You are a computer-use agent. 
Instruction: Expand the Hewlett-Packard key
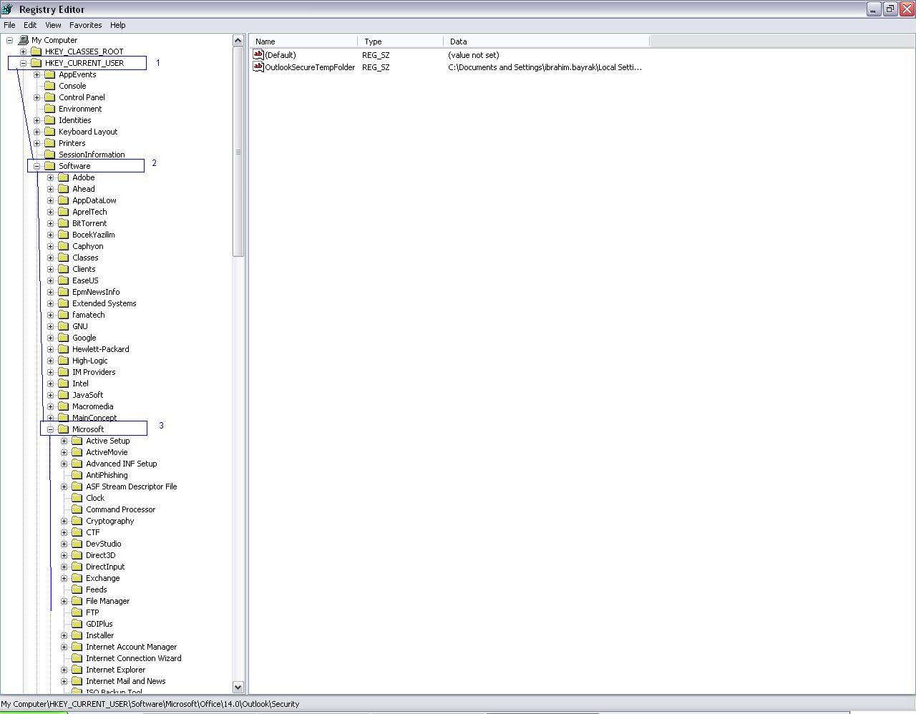click(50, 349)
